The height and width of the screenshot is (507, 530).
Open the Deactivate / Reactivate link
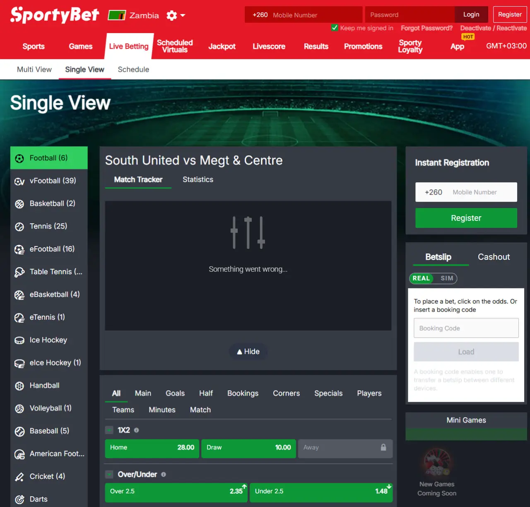[494, 28]
